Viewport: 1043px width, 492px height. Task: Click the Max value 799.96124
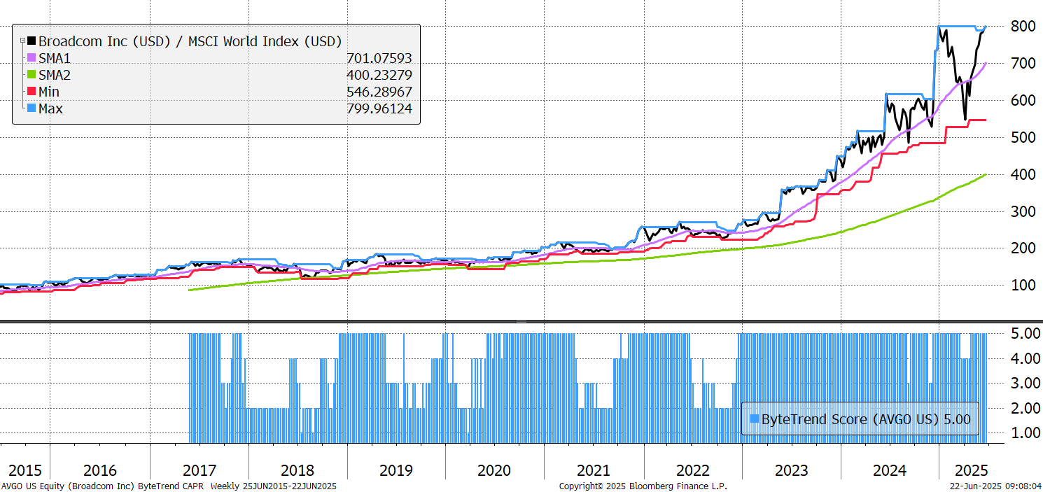pos(379,108)
